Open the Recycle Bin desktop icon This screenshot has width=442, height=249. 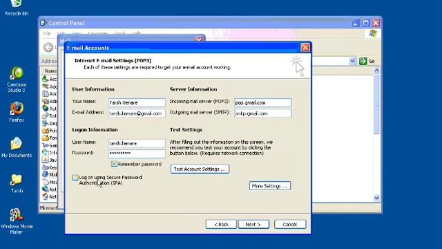17,7
